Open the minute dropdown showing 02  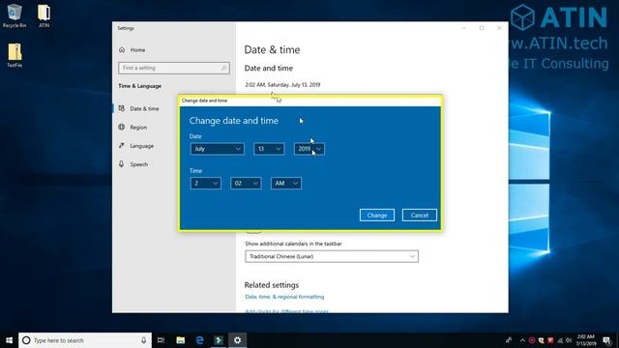tap(246, 183)
